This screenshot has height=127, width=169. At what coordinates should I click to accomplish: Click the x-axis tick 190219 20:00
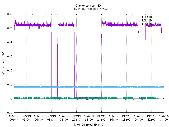click(139, 118)
